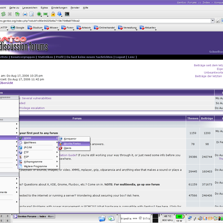Click the green Reload toolbar icon
Viewport: 223px width, 223px height.
3,14
